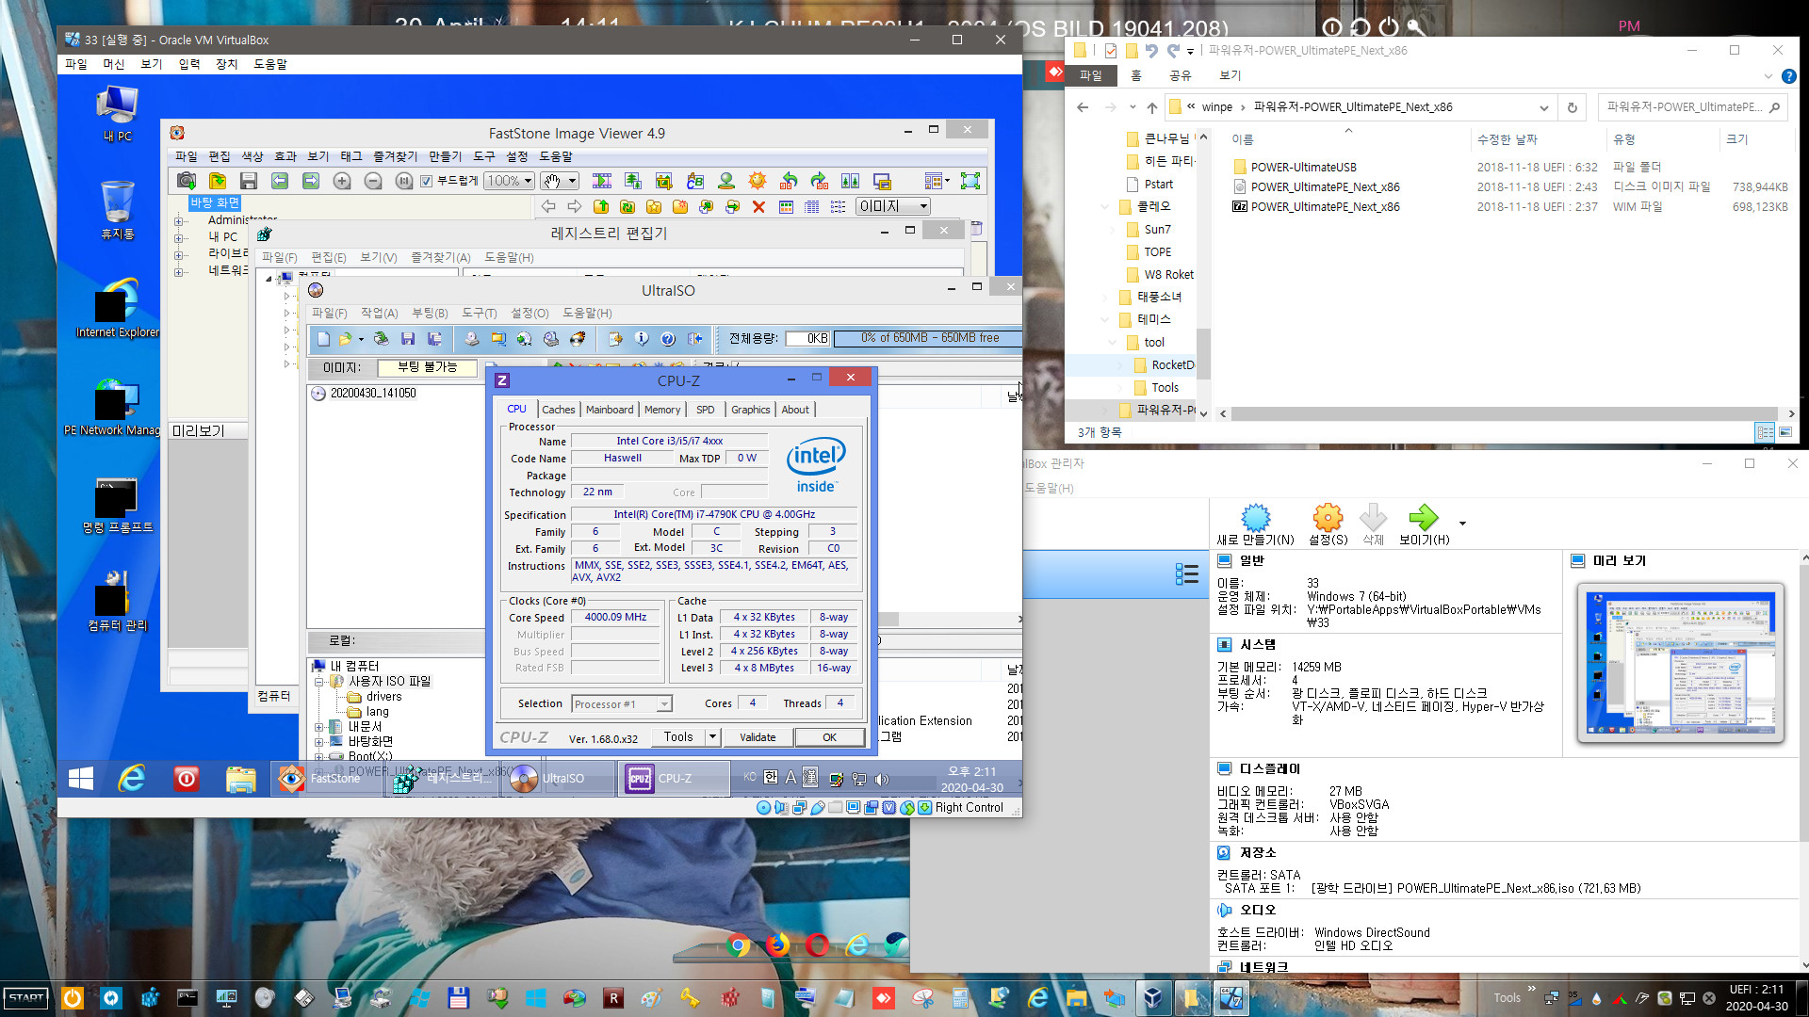Click FastStone rotate left icon
Screen dimensions: 1809x1017
coord(789,181)
